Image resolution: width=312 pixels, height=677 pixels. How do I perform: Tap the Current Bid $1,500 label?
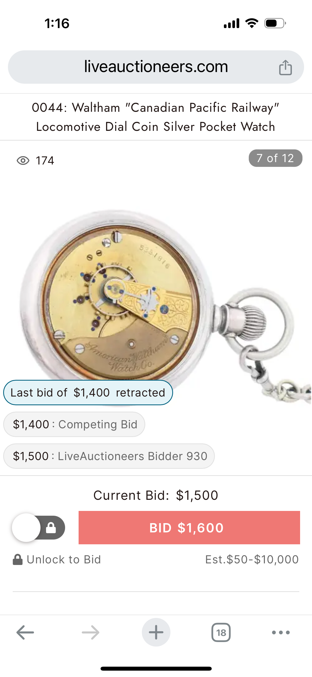tap(156, 495)
